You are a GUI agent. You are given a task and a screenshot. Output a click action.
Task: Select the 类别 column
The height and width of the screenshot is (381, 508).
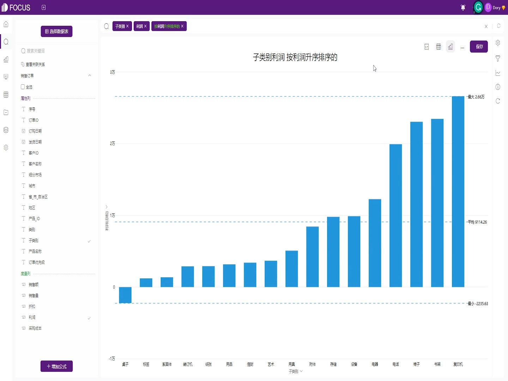pos(32,230)
